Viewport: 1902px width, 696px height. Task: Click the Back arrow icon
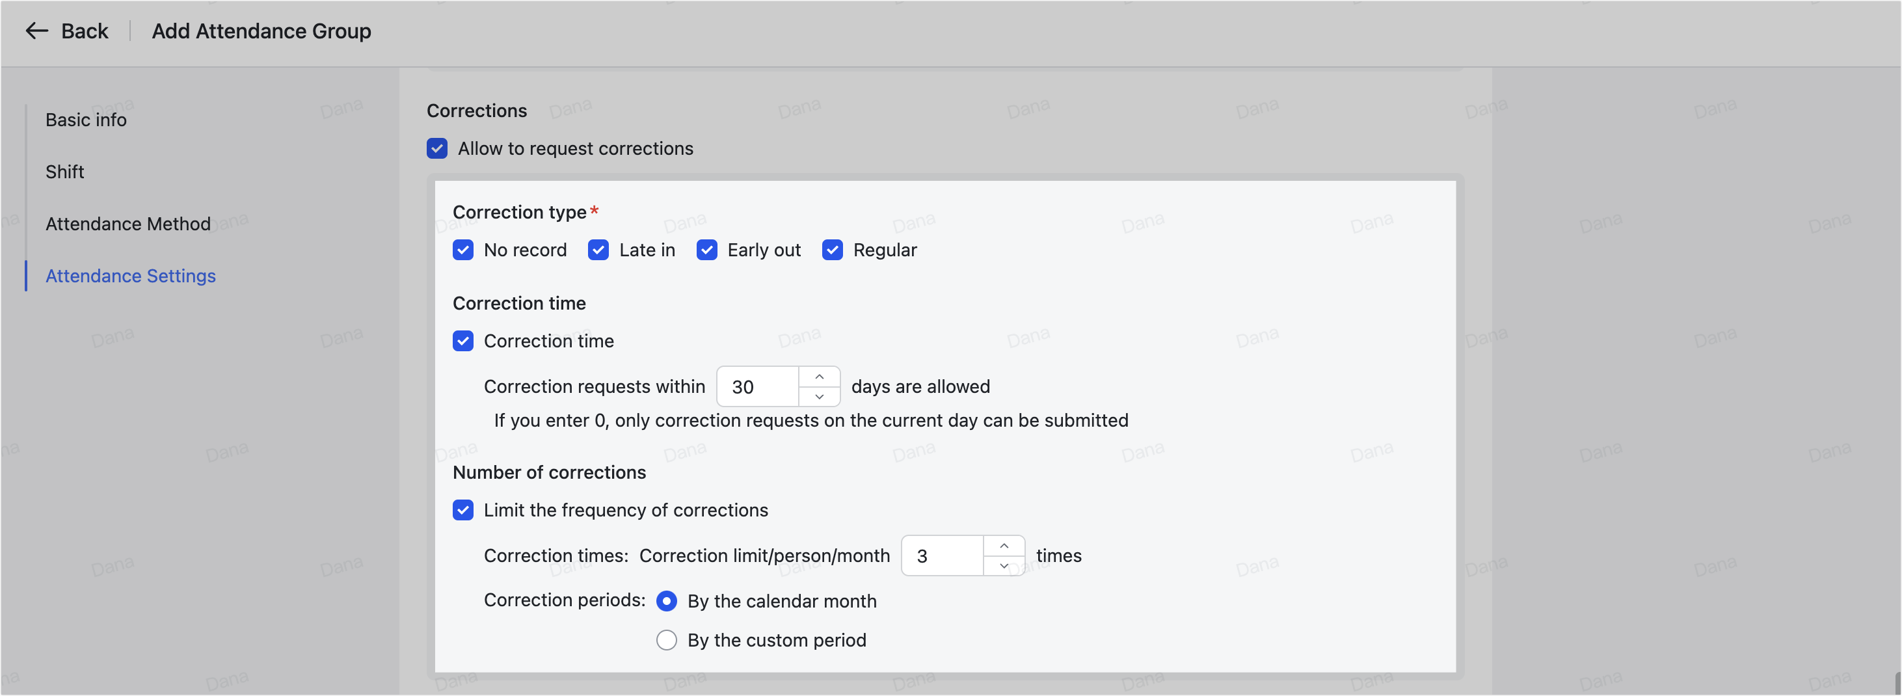[36, 31]
